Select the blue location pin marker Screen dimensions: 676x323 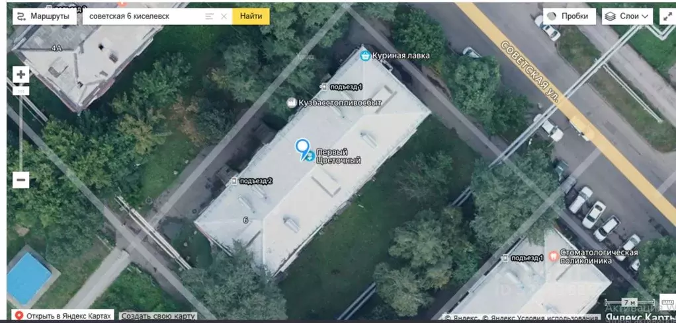pos(302,149)
